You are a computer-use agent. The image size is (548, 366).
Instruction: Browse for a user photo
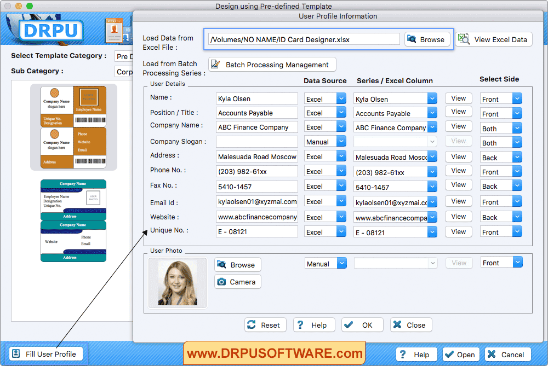click(237, 265)
